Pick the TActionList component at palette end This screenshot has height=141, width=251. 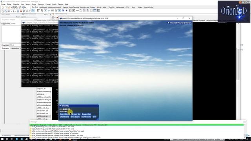98,11
